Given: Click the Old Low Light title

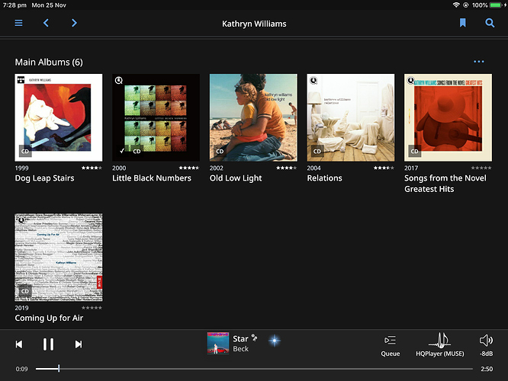Looking at the screenshot, I should click(236, 178).
